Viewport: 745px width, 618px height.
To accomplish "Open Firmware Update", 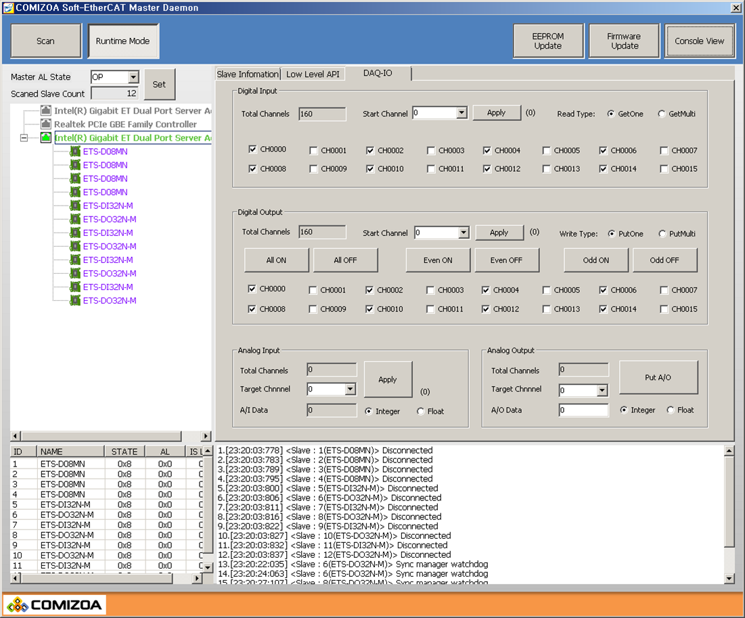I will 625,41.
